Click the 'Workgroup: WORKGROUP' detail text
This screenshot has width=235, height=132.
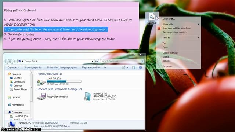tap(45, 123)
